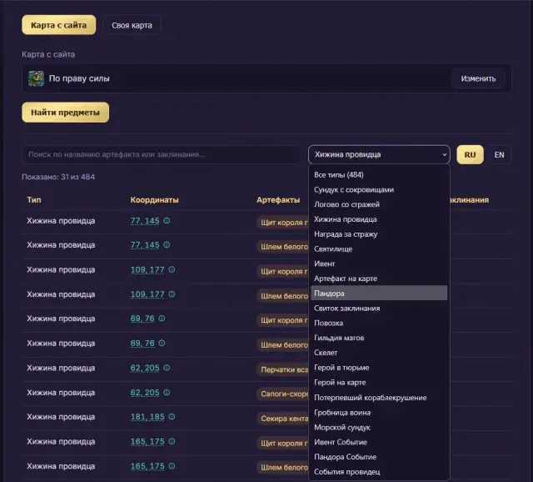Click info icon next to first 109, 177

172,269
